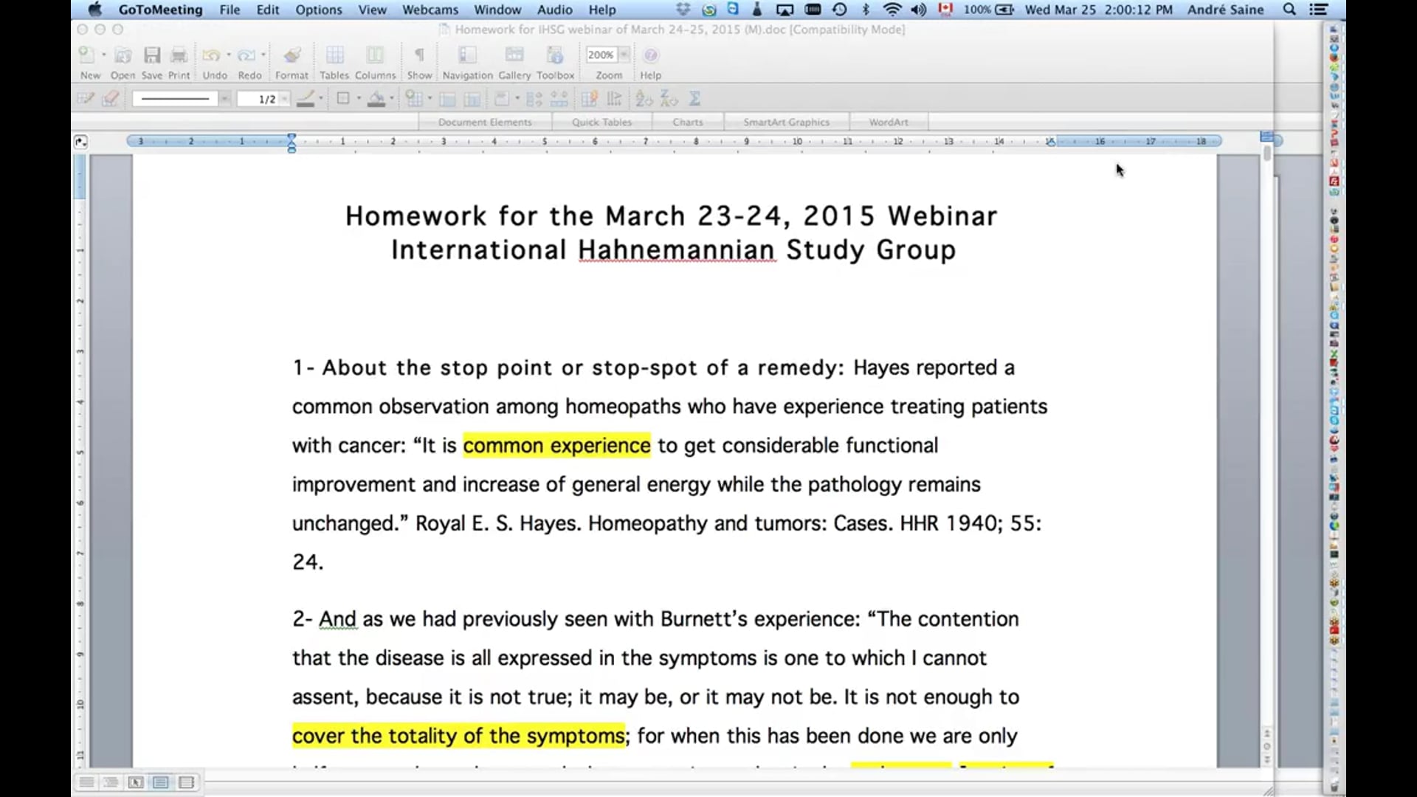Save the document using the Save icon
The height and width of the screenshot is (797, 1417).
[152, 54]
